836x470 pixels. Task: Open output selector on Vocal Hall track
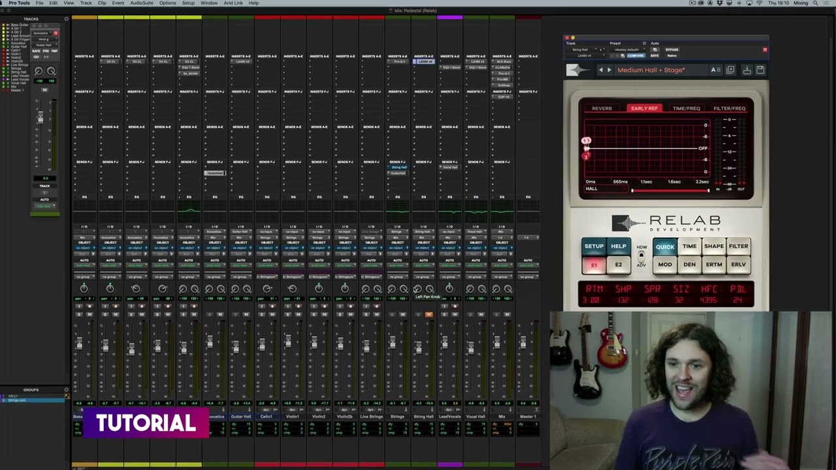475,237
